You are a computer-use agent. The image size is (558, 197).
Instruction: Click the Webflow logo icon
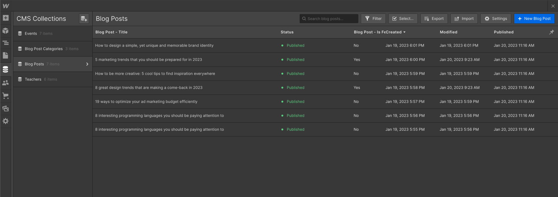pyautogui.click(x=6, y=6)
